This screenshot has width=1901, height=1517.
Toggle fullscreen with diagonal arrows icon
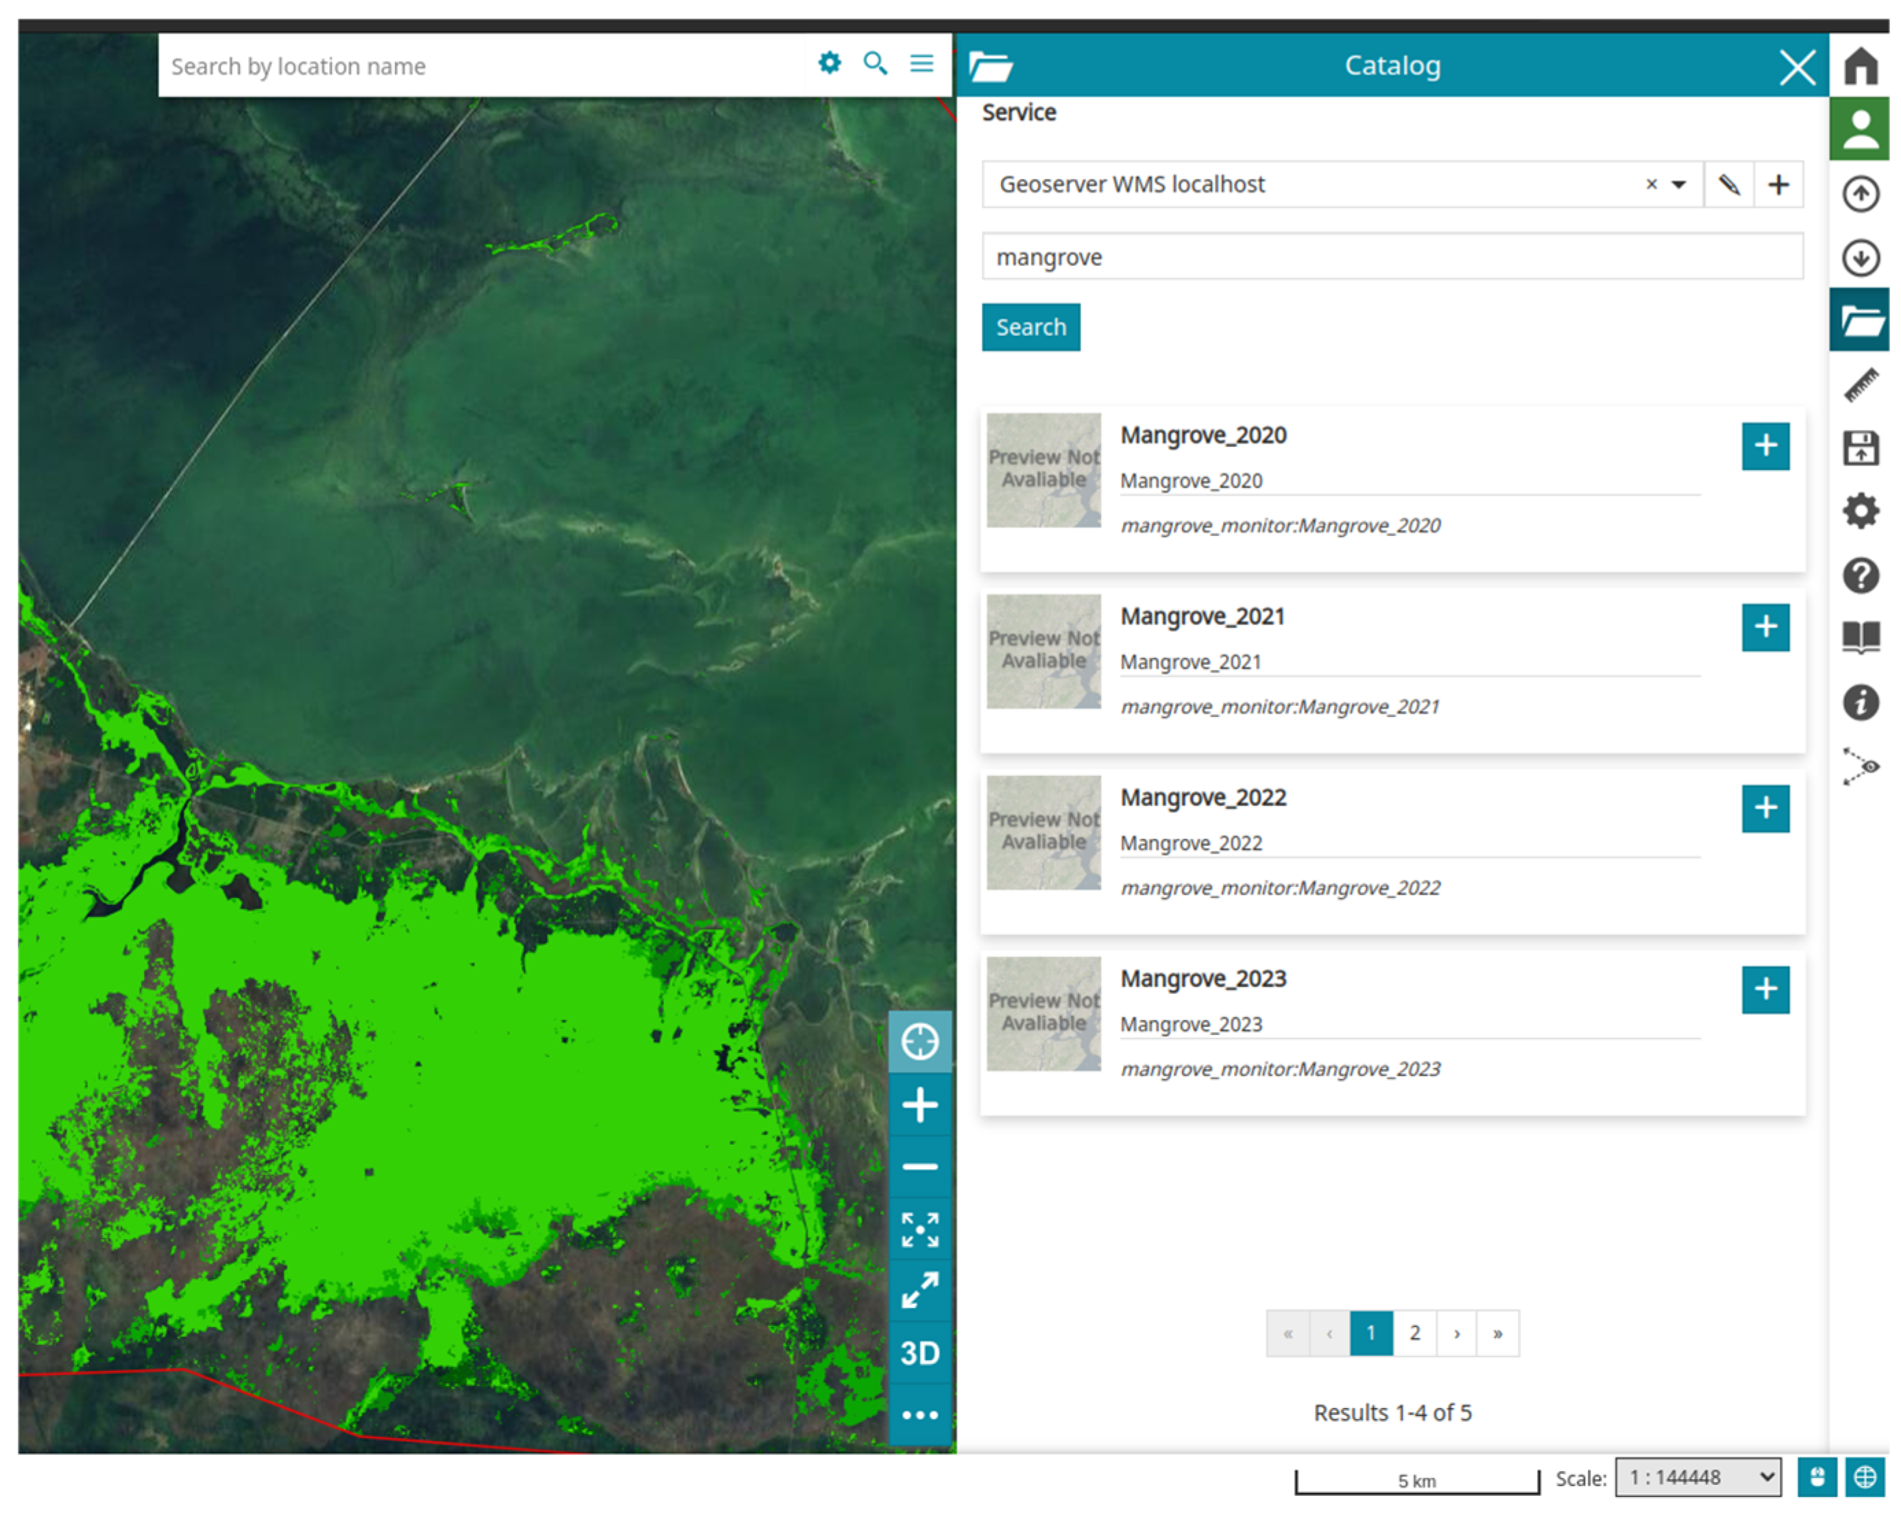(919, 1291)
